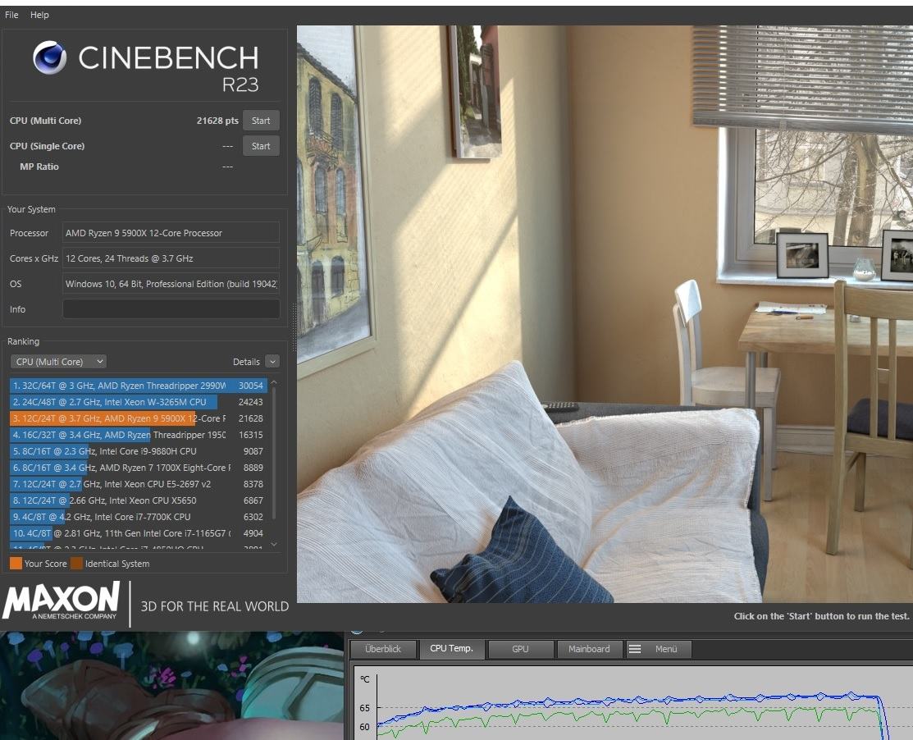This screenshot has height=740, width=913.
Task: Select ranking row Threadripper 1950
Action: (x=138, y=434)
